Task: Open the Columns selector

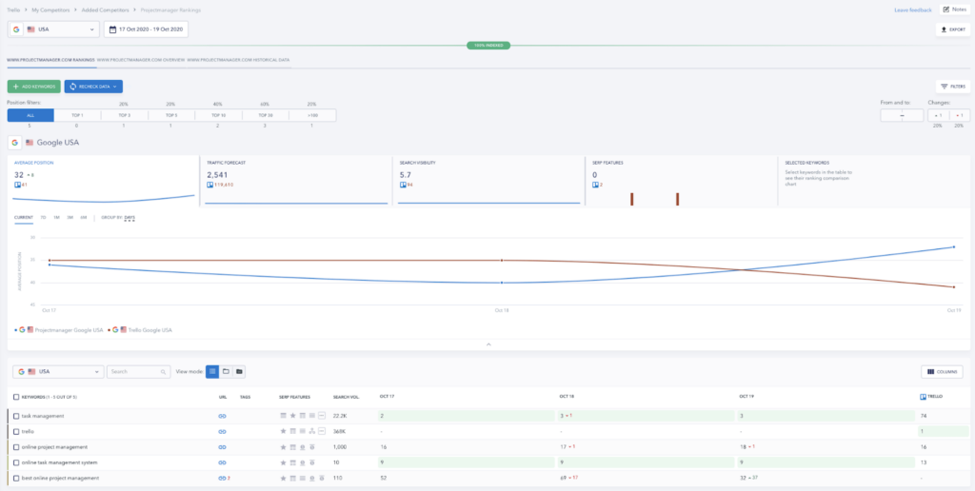Action: (942, 372)
